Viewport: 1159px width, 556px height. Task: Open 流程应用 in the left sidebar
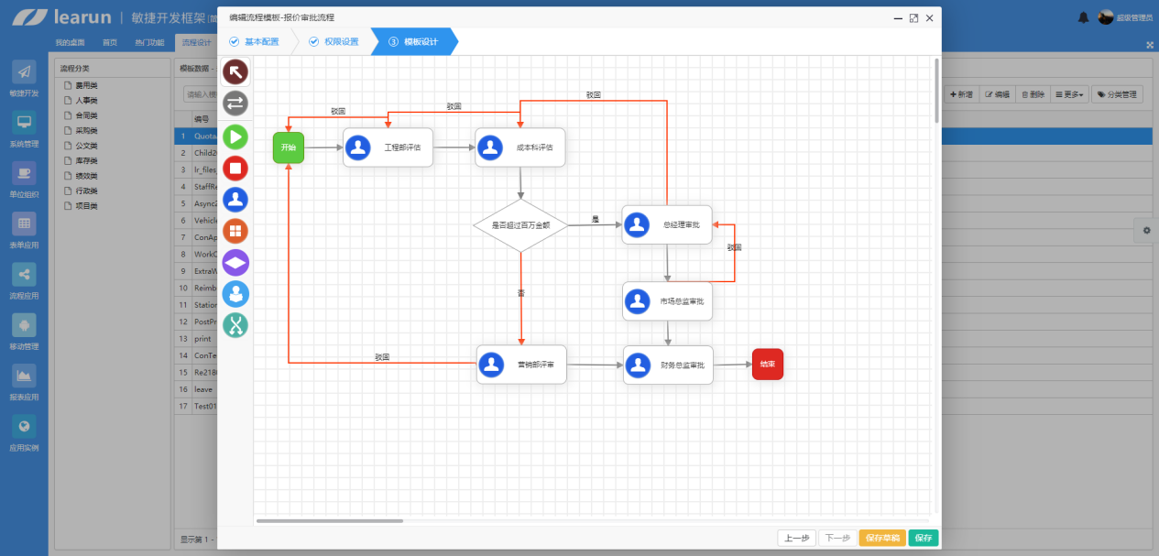click(x=24, y=281)
